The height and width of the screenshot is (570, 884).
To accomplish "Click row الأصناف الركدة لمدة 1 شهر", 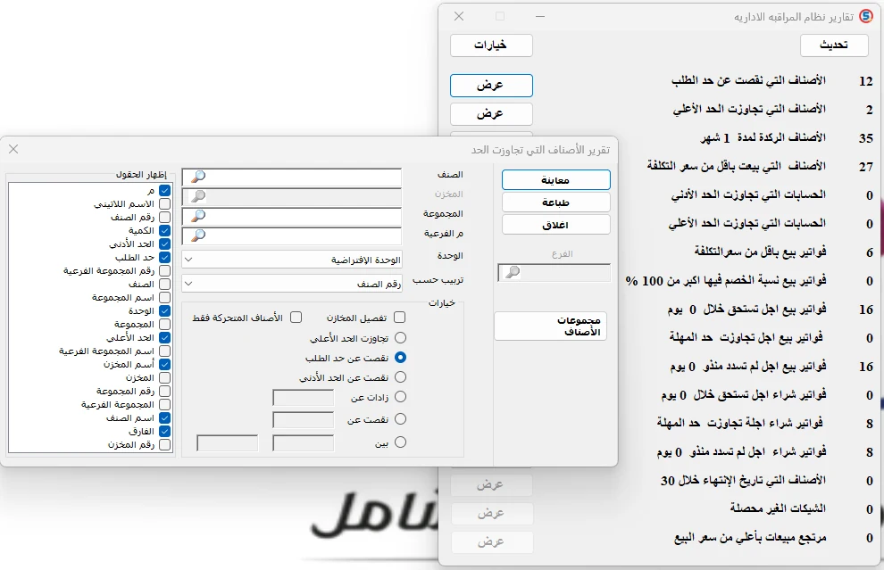I will 763,137.
